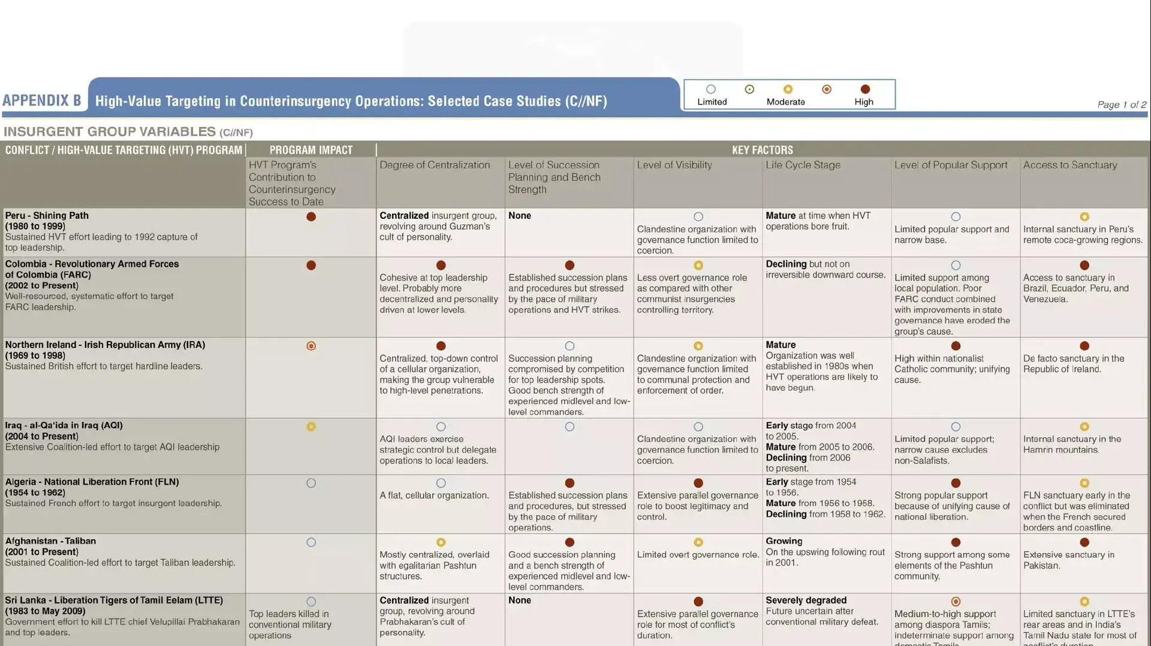Click Taliban's program impact rating circle
The height and width of the screenshot is (646, 1151).
[311, 542]
